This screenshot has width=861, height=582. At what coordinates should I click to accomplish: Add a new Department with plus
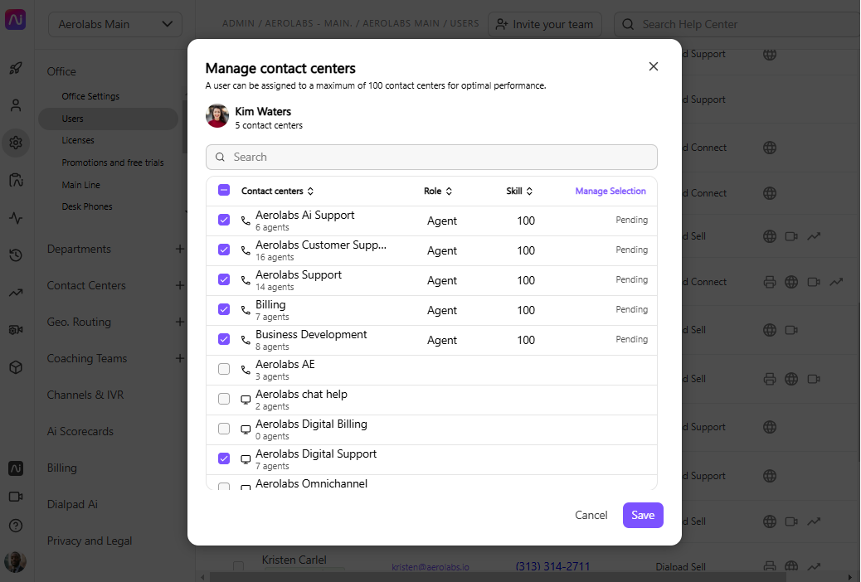pos(179,249)
